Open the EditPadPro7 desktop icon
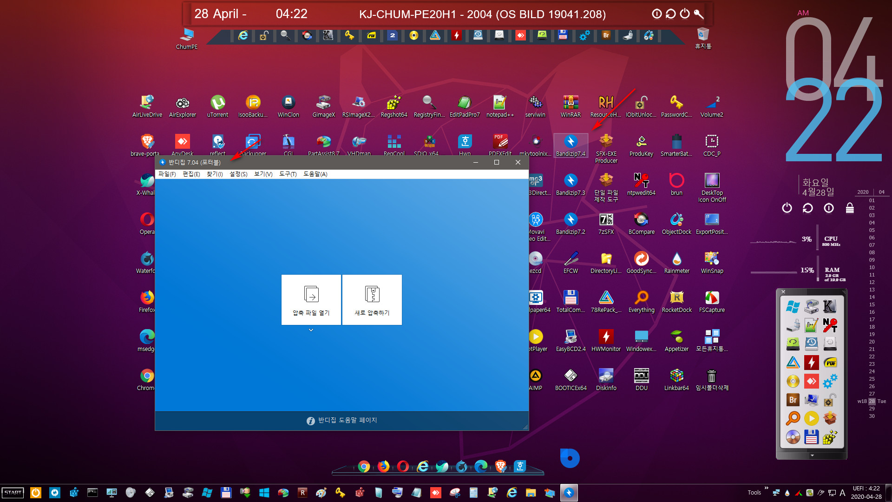The image size is (892, 502). (465, 106)
